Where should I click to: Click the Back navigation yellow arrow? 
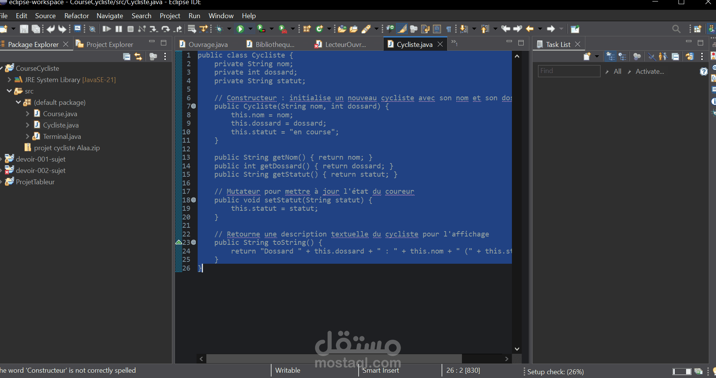tap(529, 29)
